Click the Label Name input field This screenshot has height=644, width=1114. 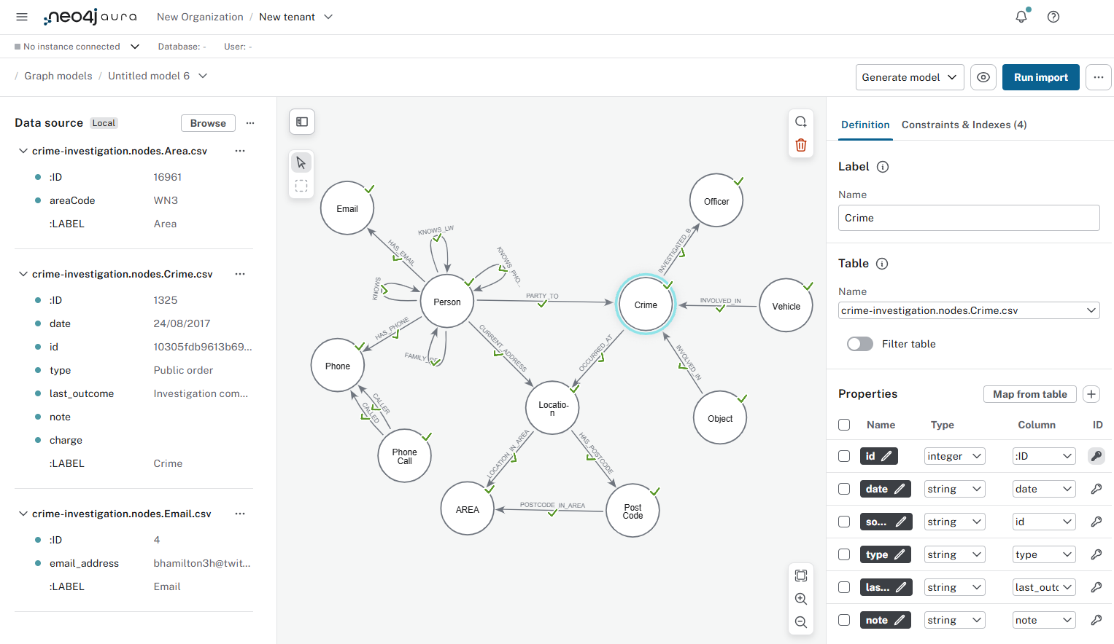pyautogui.click(x=969, y=218)
